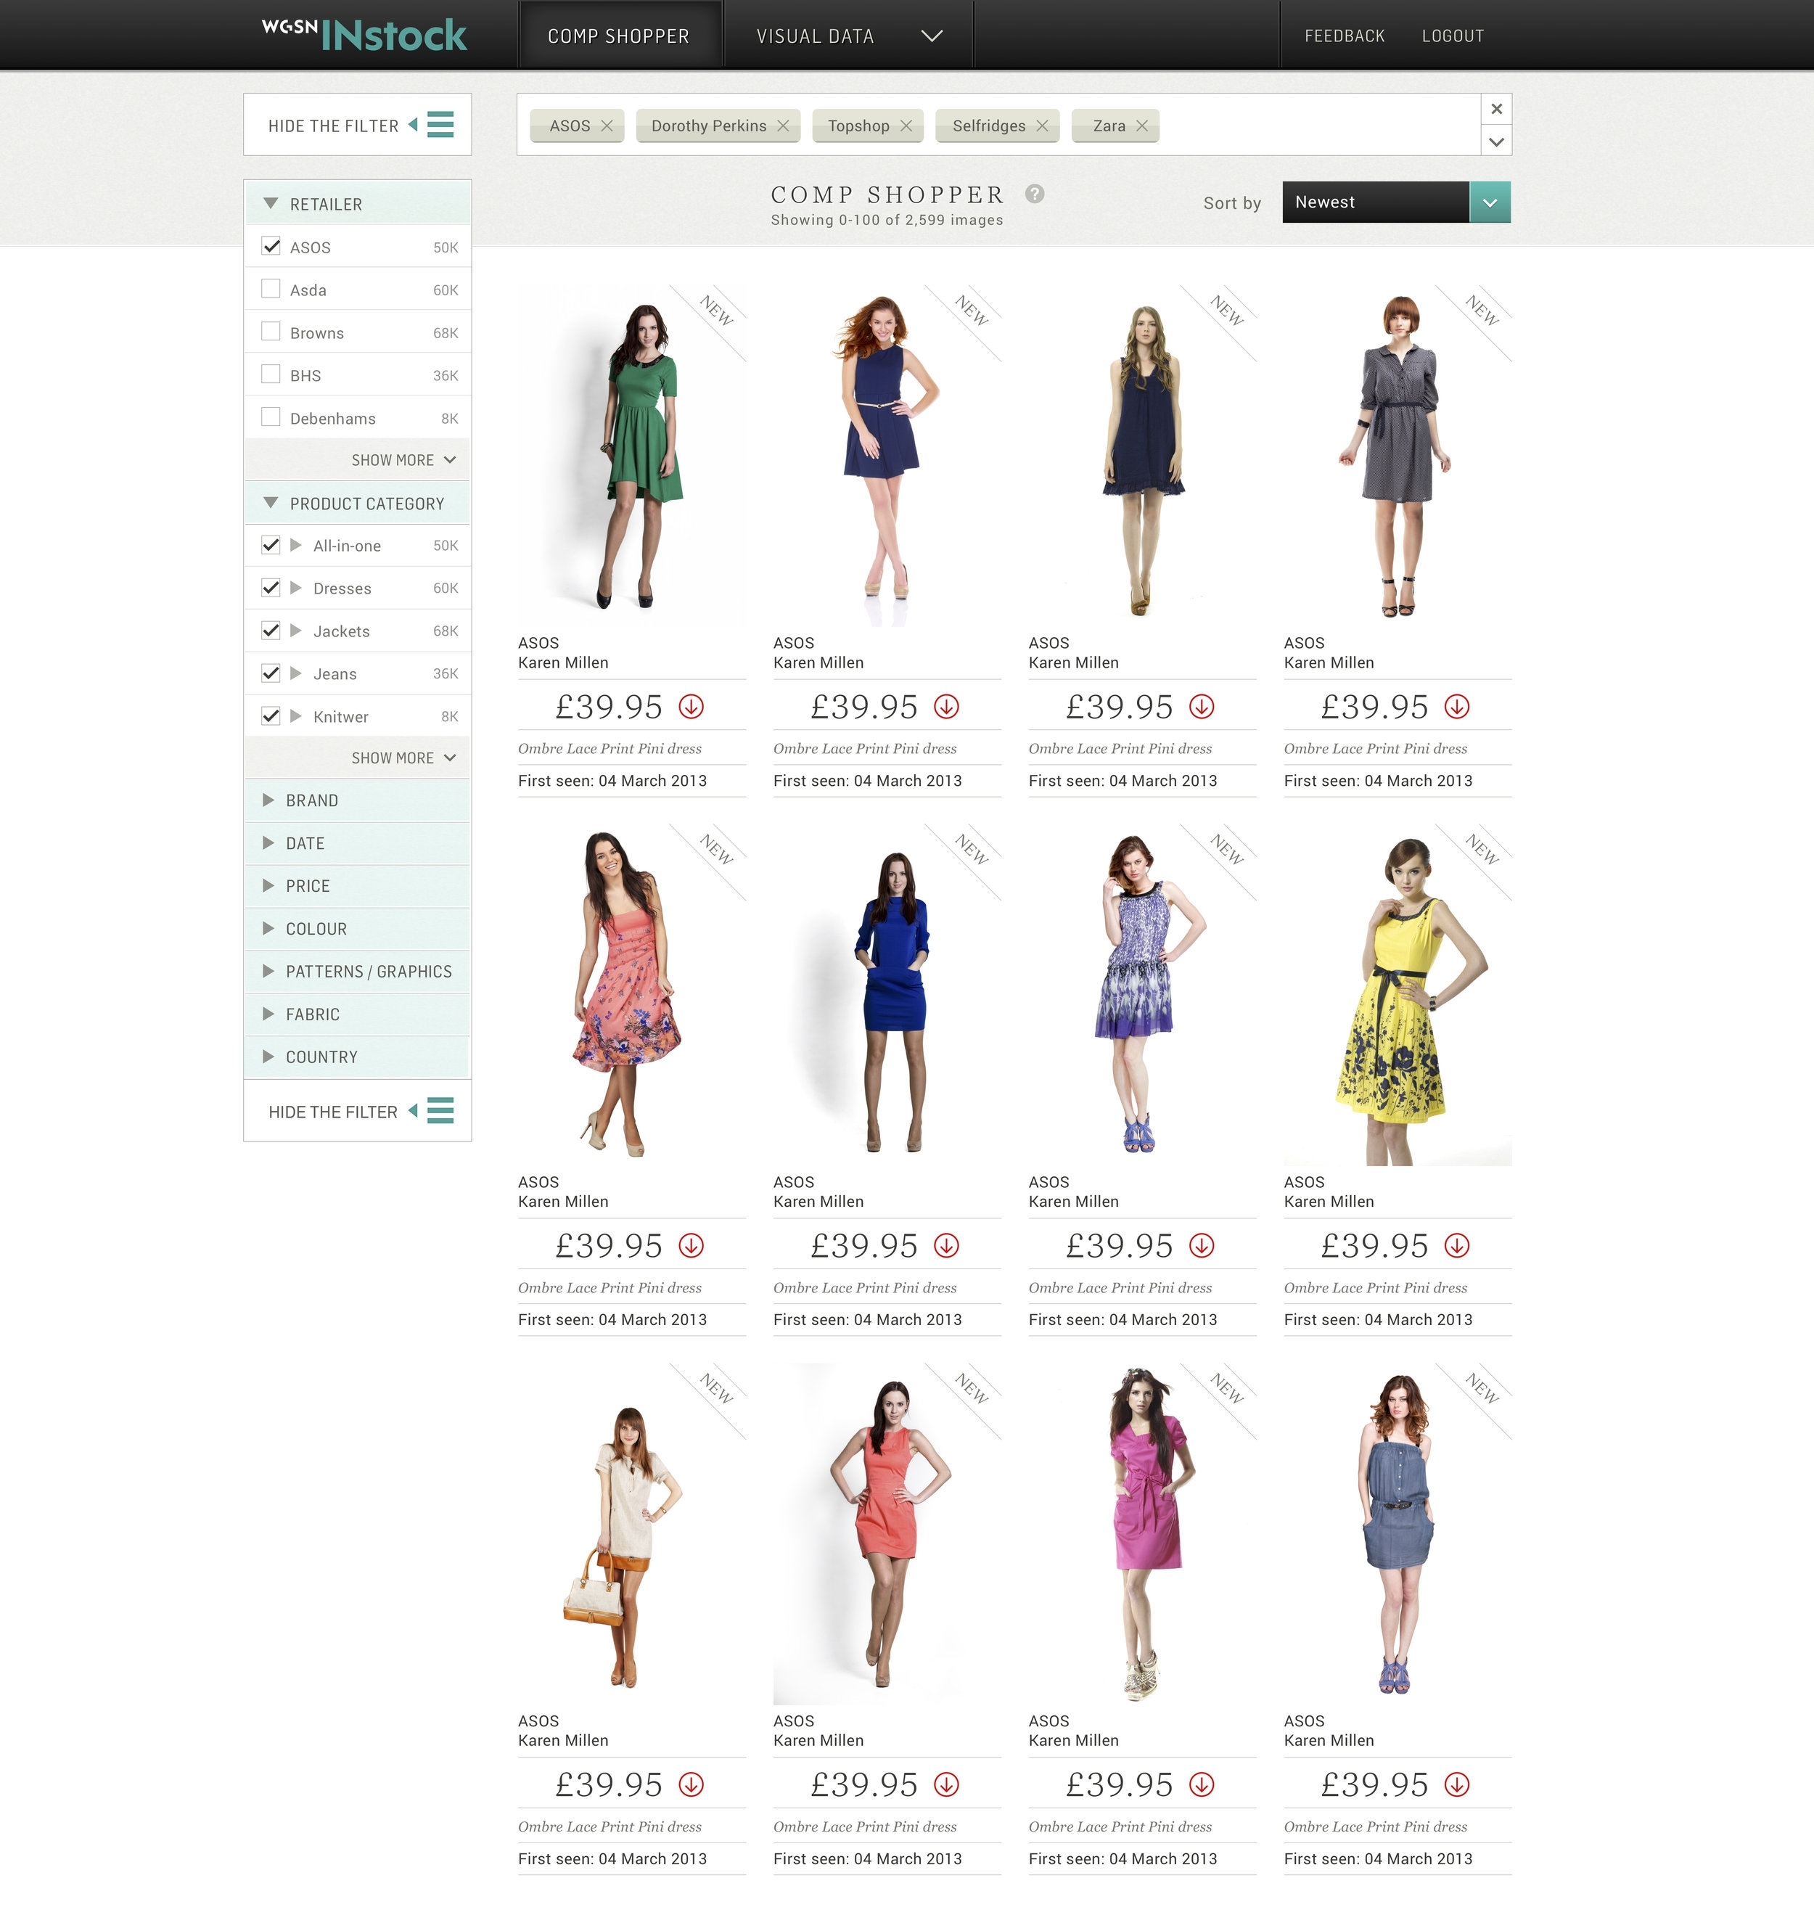Click price drop icon on grey shirt dress

tap(1457, 707)
